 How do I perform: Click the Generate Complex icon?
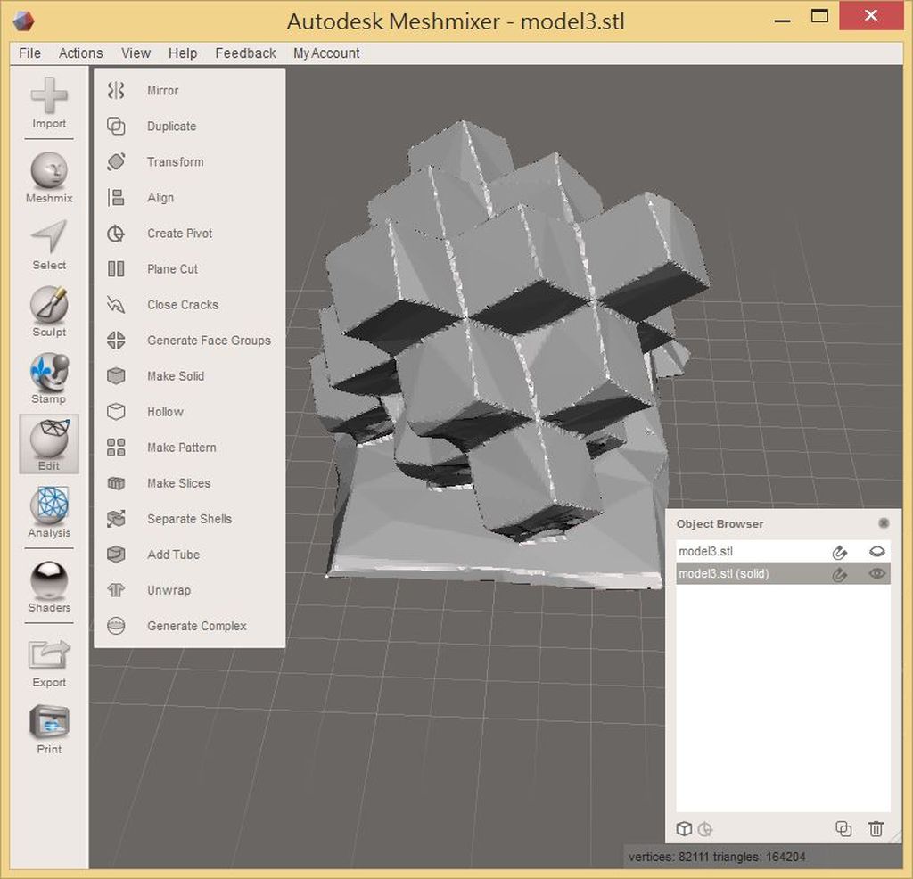click(x=116, y=626)
